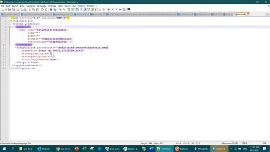This screenshot has height=152, width=270.
Task: Open the notification center icon
Action: (x=265, y=149)
